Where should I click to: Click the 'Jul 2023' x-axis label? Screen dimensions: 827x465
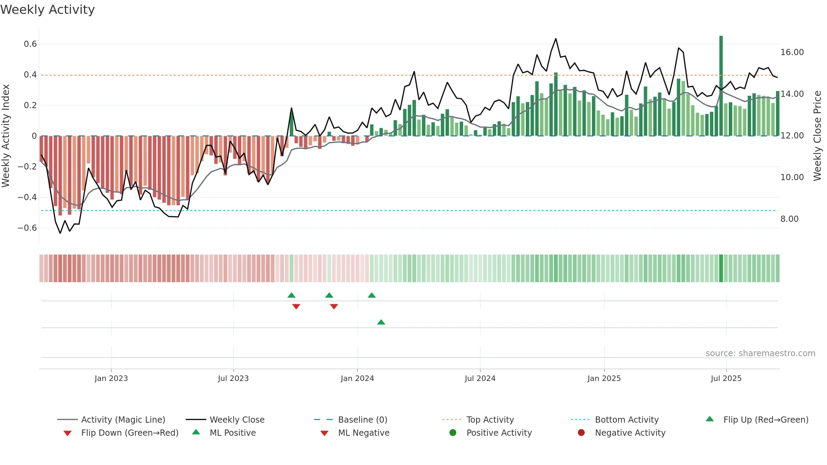tap(233, 378)
